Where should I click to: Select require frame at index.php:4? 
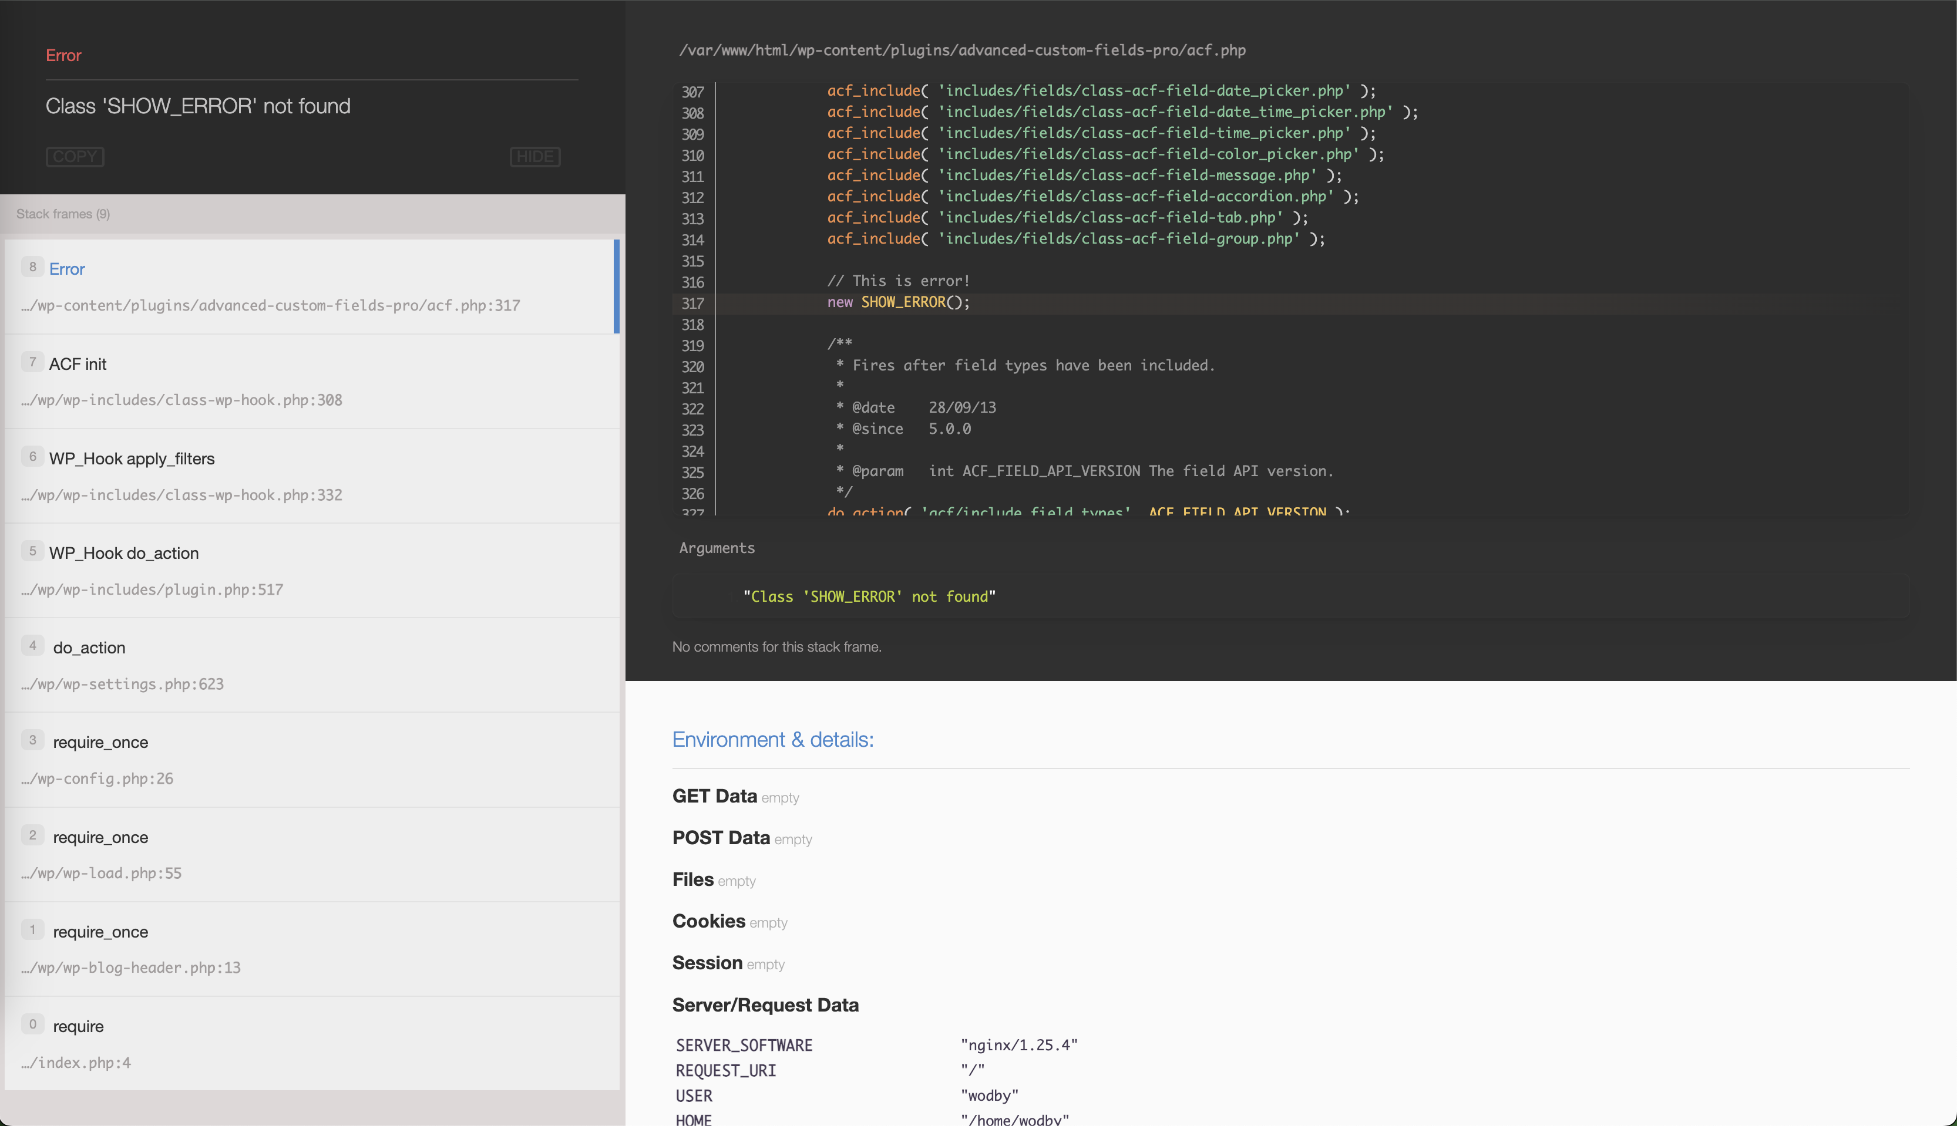[310, 1043]
